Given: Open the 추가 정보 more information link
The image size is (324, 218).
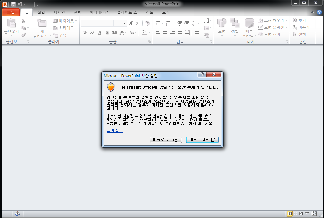Looking at the screenshot, I should click(115, 131).
